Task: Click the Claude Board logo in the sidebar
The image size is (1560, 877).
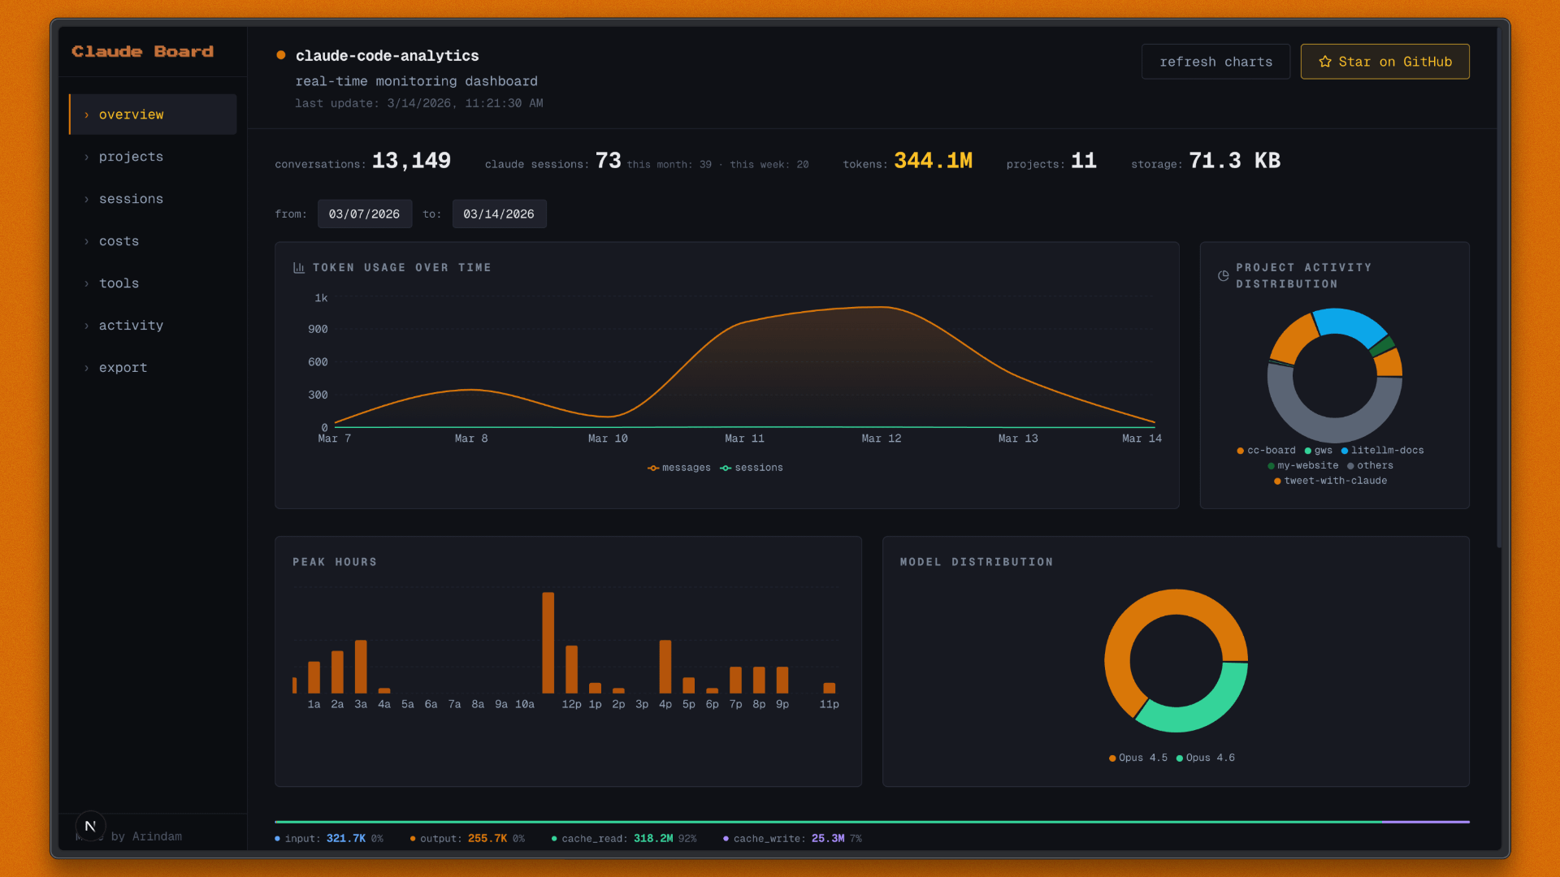Action: [x=142, y=51]
